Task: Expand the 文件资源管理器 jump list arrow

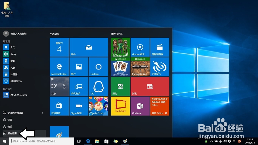Action: (x=43, y=113)
